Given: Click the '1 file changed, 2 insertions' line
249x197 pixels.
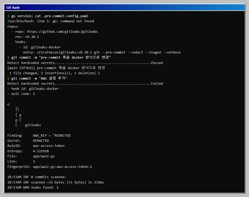Looking at the screenshot, I should [54, 73].
